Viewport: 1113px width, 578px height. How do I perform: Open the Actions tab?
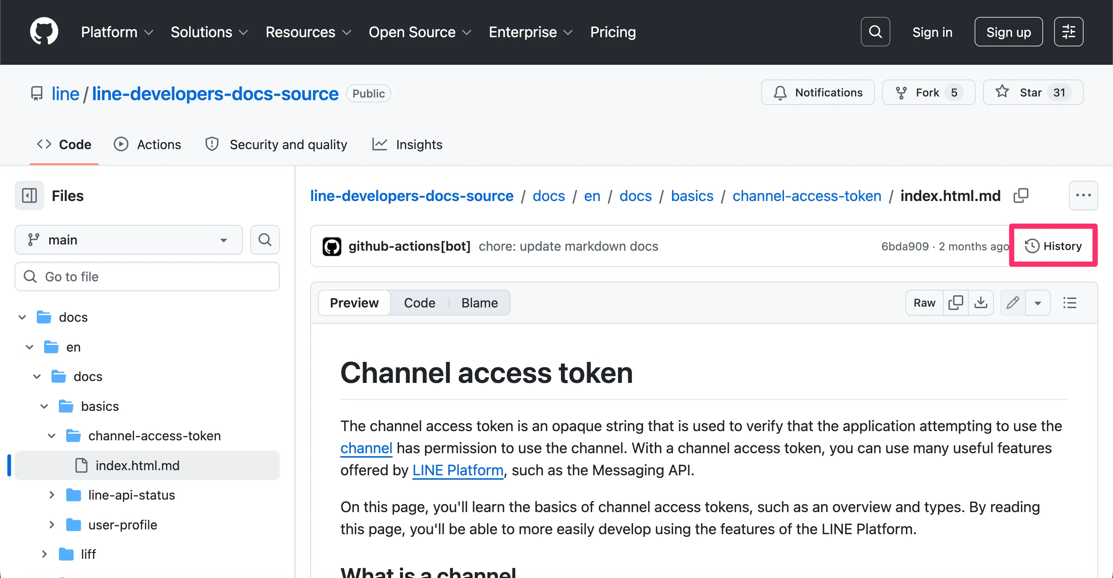(147, 144)
